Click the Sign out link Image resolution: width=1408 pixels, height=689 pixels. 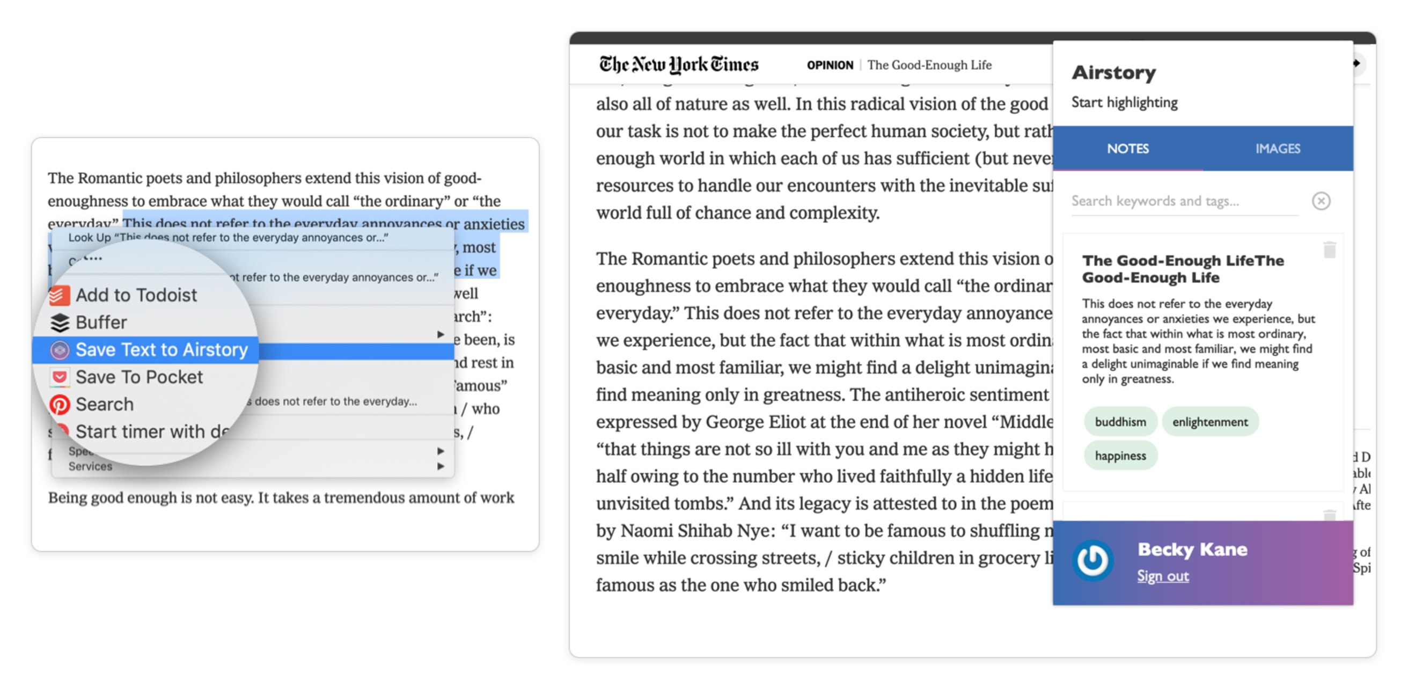point(1163,576)
